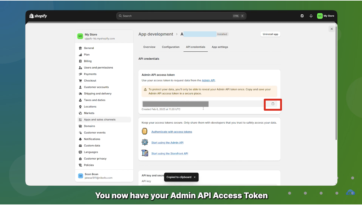
Task: Click the Notifications bell icon in sidebar
Action: pos(80,139)
